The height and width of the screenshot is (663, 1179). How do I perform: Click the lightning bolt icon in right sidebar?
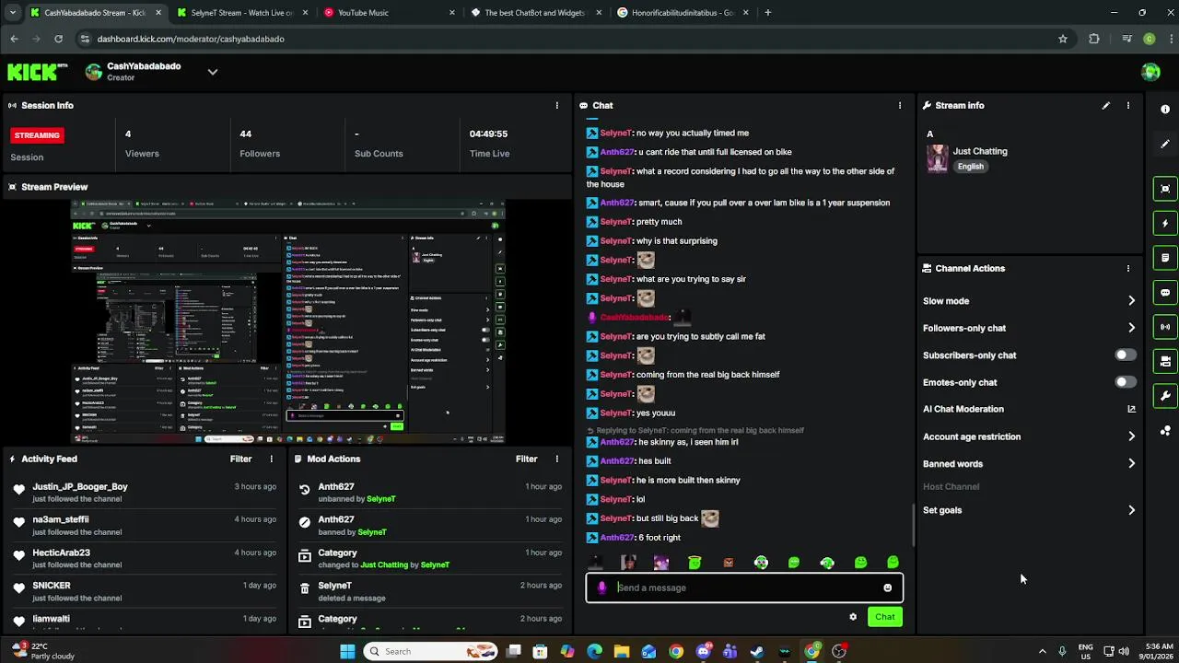coord(1165,223)
